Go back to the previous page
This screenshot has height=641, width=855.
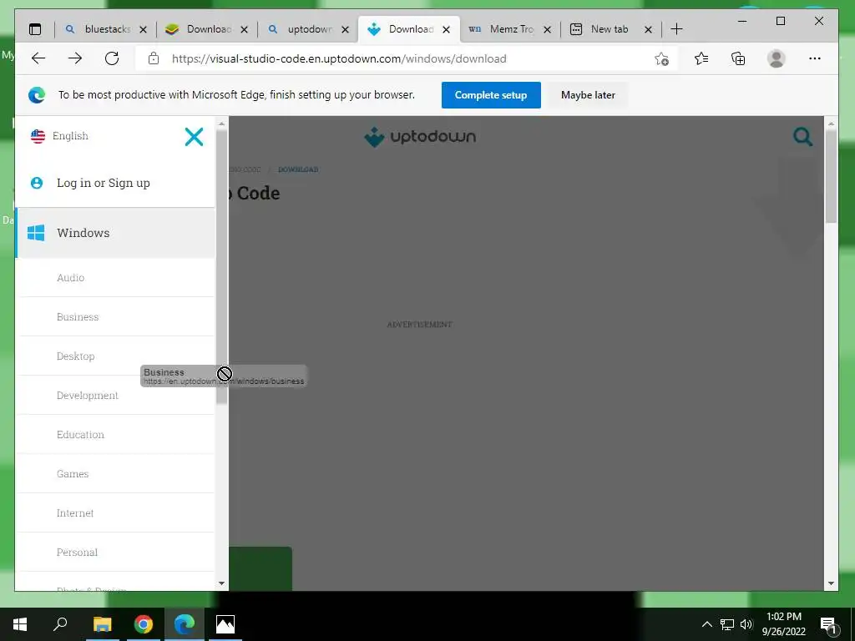coord(38,58)
